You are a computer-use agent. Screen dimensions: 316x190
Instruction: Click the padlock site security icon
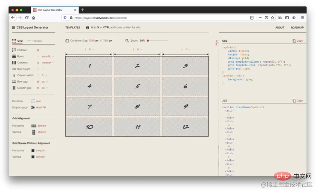71,18
